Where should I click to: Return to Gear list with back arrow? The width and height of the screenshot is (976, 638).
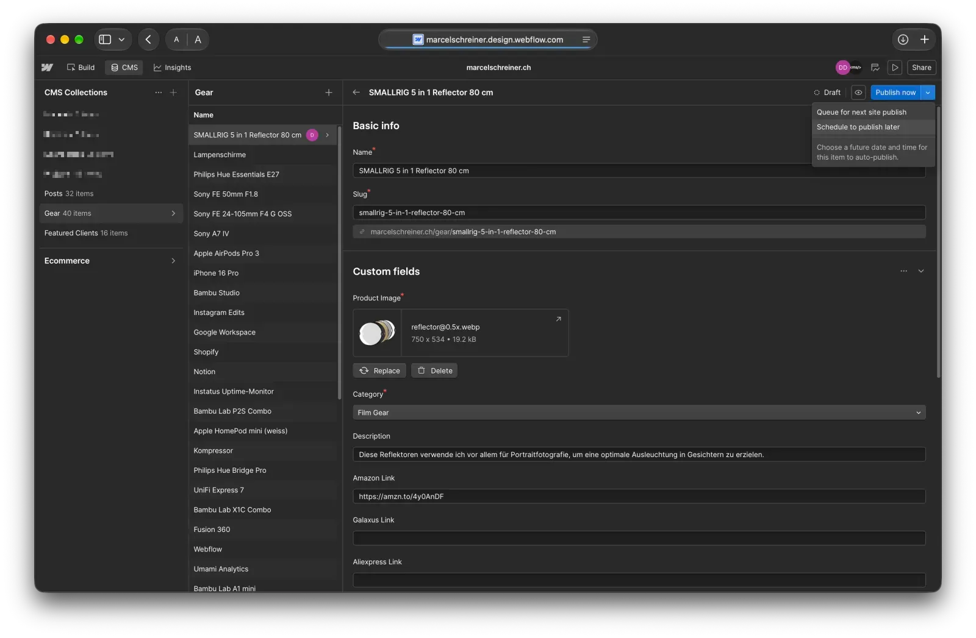[x=356, y=93]
